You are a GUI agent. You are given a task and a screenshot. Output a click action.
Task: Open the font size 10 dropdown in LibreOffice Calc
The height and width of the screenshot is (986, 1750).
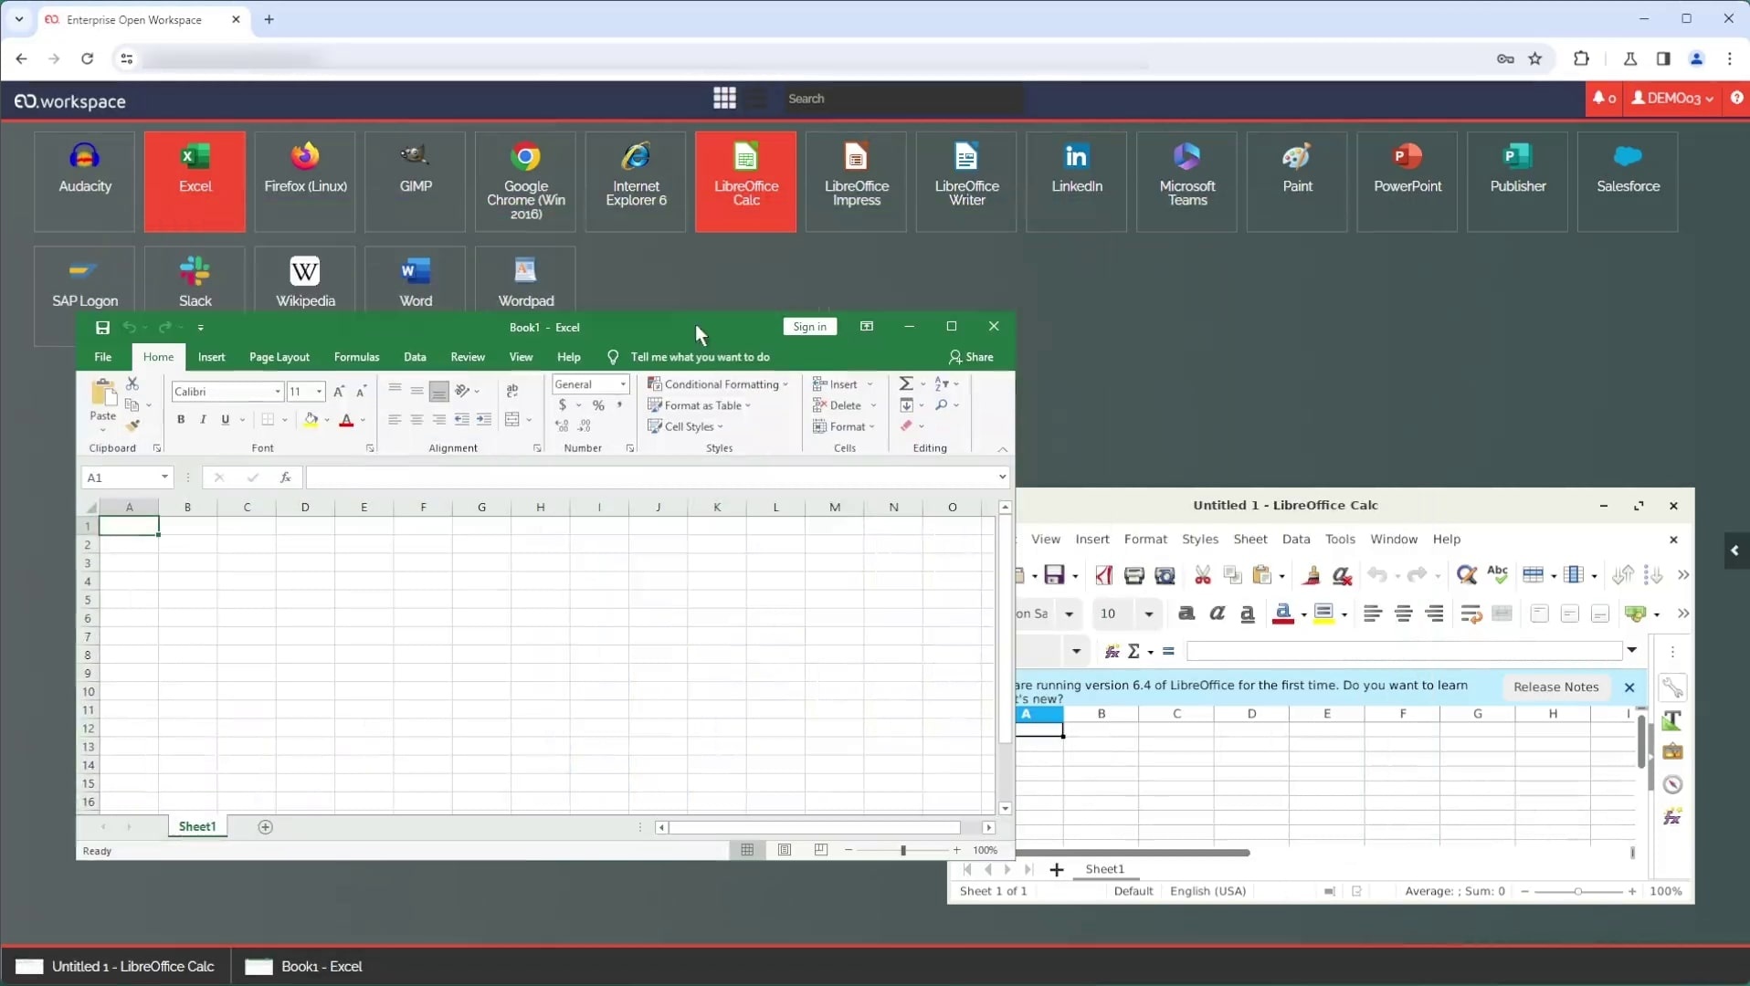tap(1148, 614)
